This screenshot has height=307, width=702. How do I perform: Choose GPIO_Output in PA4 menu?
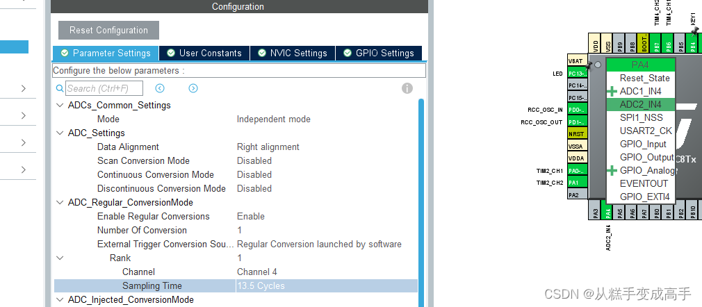[x=640, y=157]
